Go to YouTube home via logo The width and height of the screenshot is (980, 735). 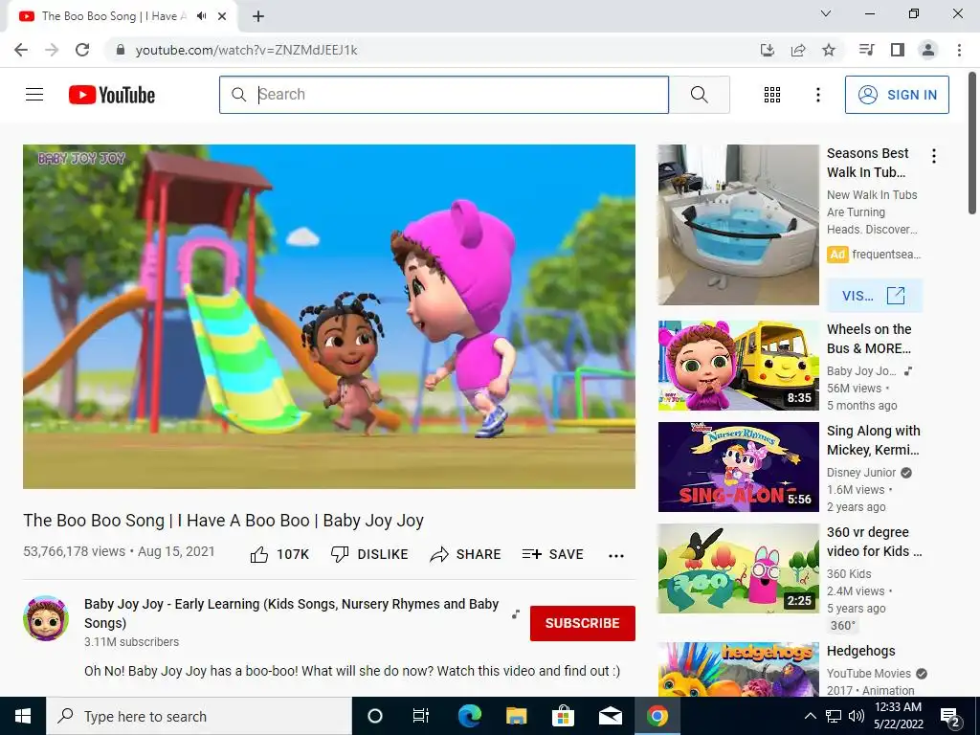tap(112, 95)
